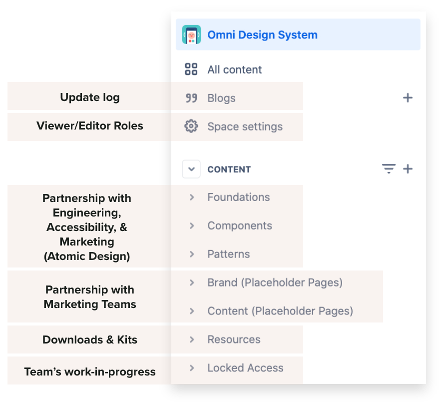Expand the Patterns section

click(x=192, y=254)
